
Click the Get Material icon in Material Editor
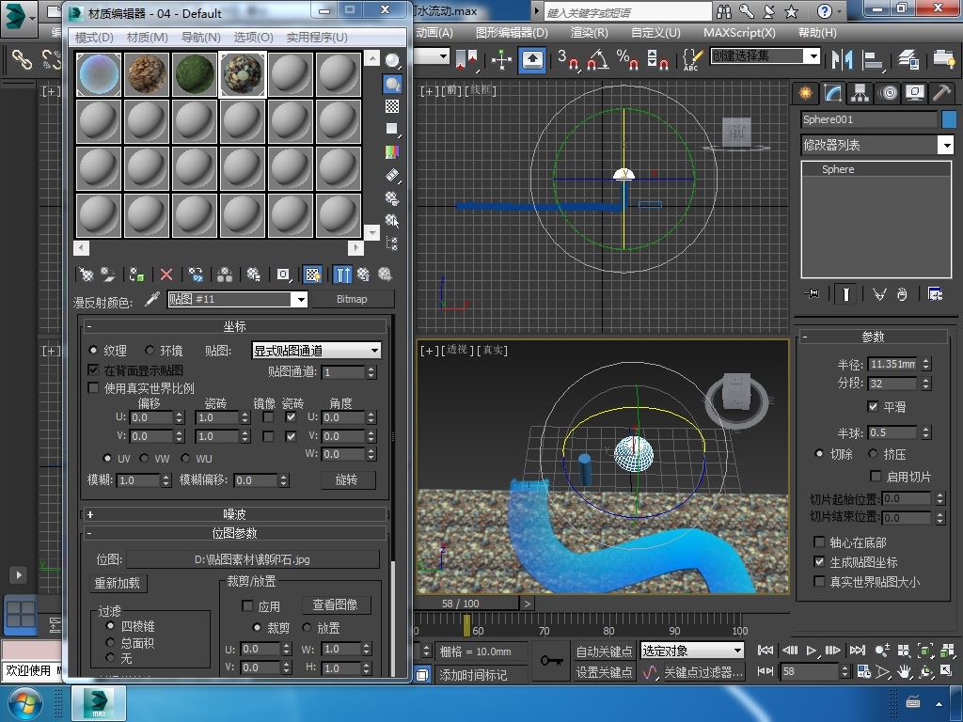click(x=86, y=275)
